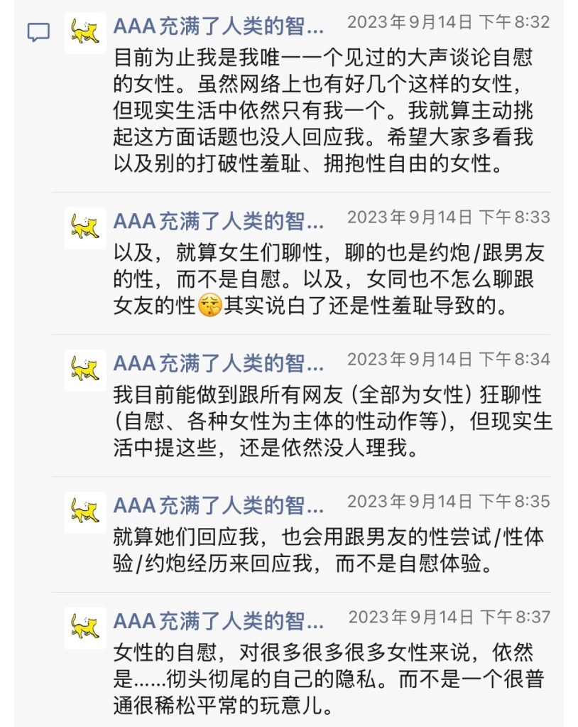This screenshot has height=727, width=578.
Task: Click the username on the 8:32 post
Action: tap(219, 28)
